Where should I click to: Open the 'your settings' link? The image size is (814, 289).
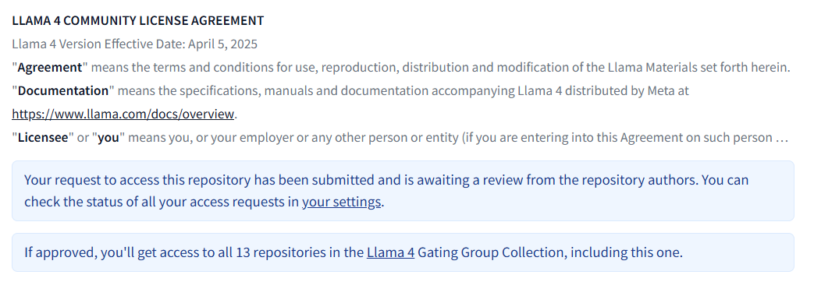(x=342, y=202)
